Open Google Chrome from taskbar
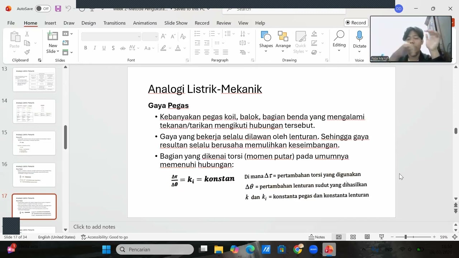This screenshot has height=258, width=459. point(298,249)
